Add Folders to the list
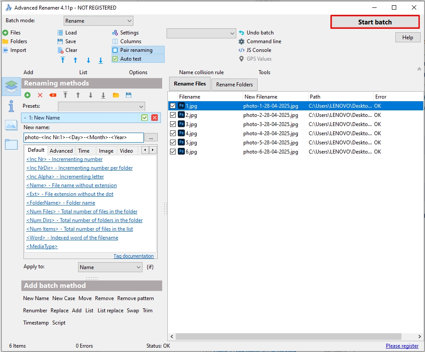 point(15,41)
